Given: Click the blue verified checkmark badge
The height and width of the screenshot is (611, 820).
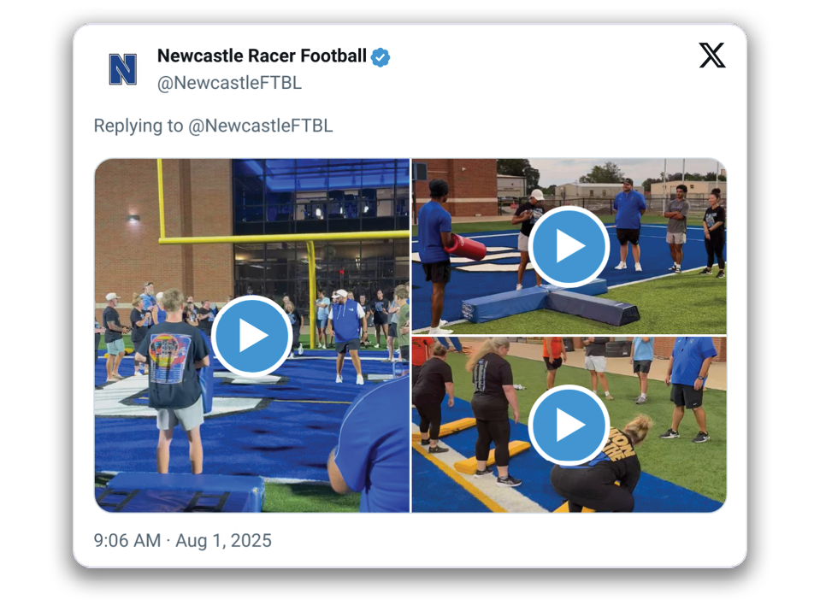Looking at the screenshot, I should [381, 57].
